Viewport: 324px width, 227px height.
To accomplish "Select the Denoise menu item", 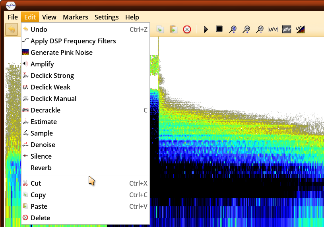I will tap(43, 145).
